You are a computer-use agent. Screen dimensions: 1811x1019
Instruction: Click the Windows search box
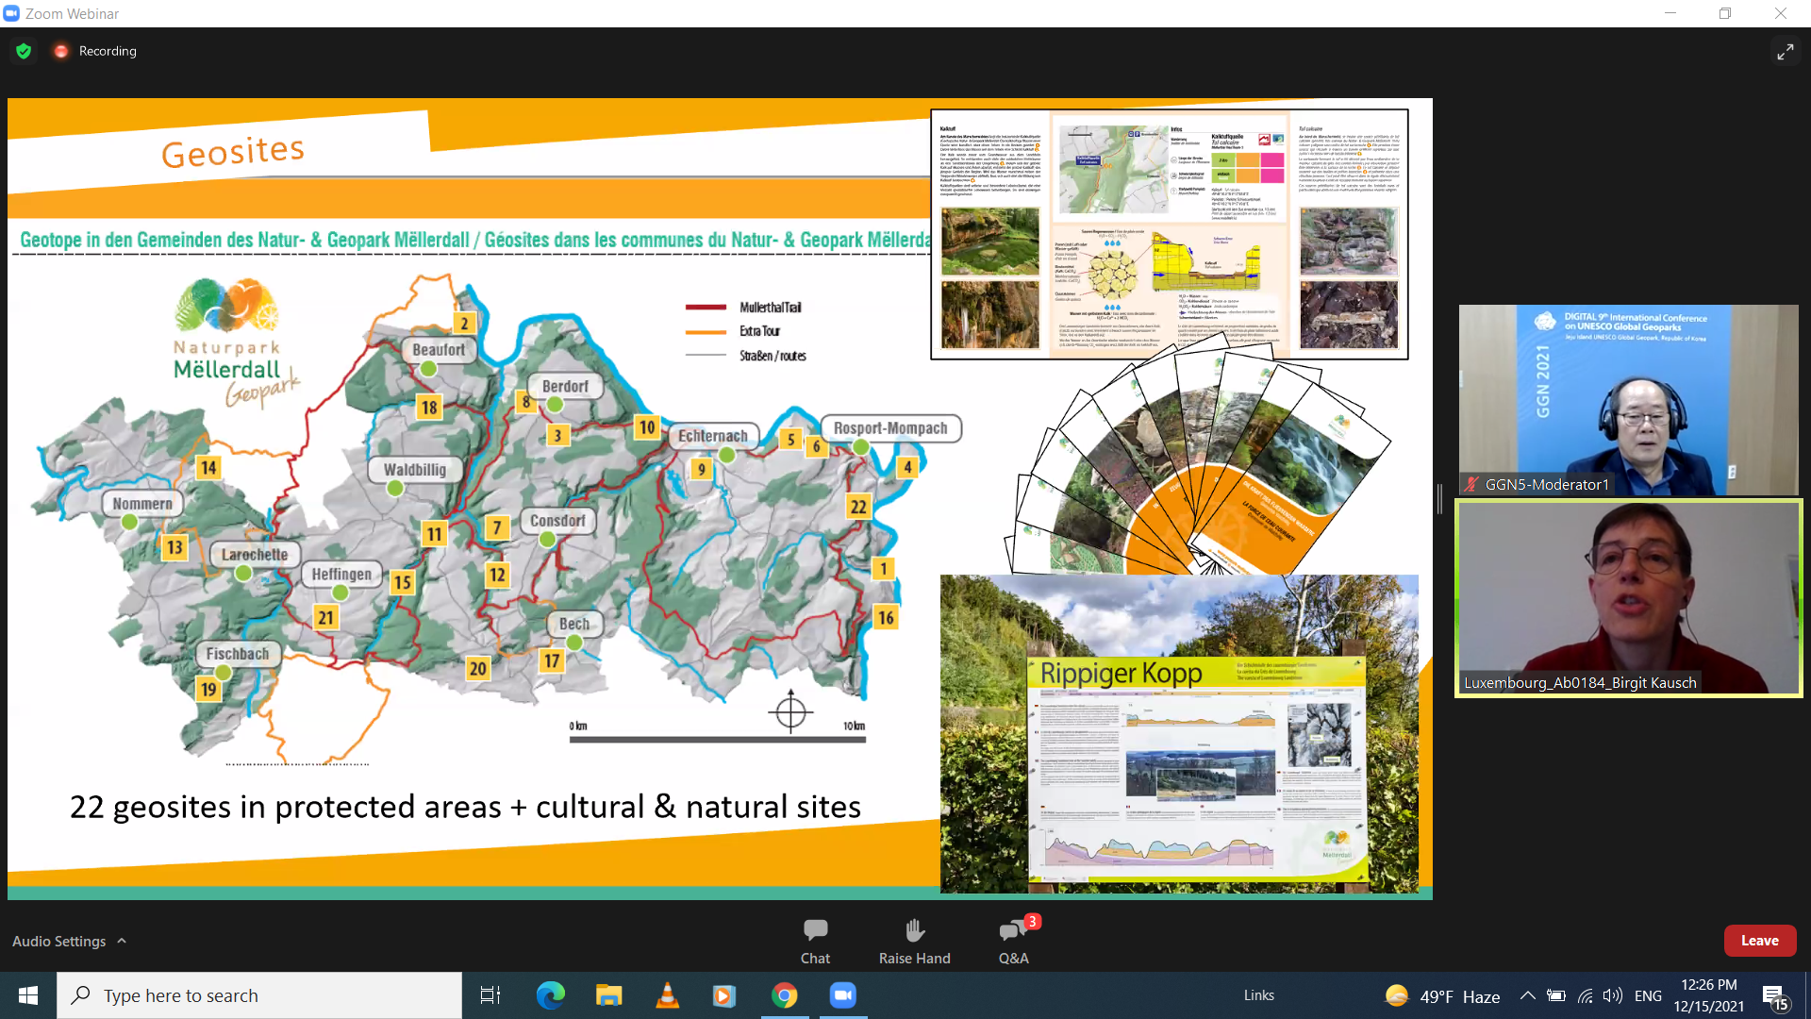click(259, 995)
